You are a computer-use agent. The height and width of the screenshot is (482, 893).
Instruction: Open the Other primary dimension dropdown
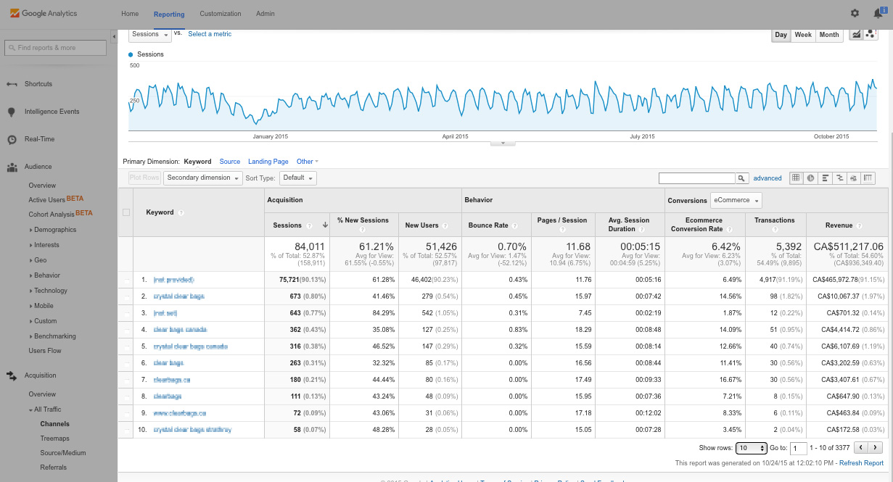click(x=308, y=162)
